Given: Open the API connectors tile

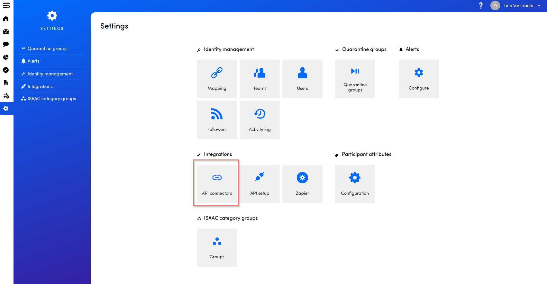Looking at the screenshot, I should coord(217,184).
